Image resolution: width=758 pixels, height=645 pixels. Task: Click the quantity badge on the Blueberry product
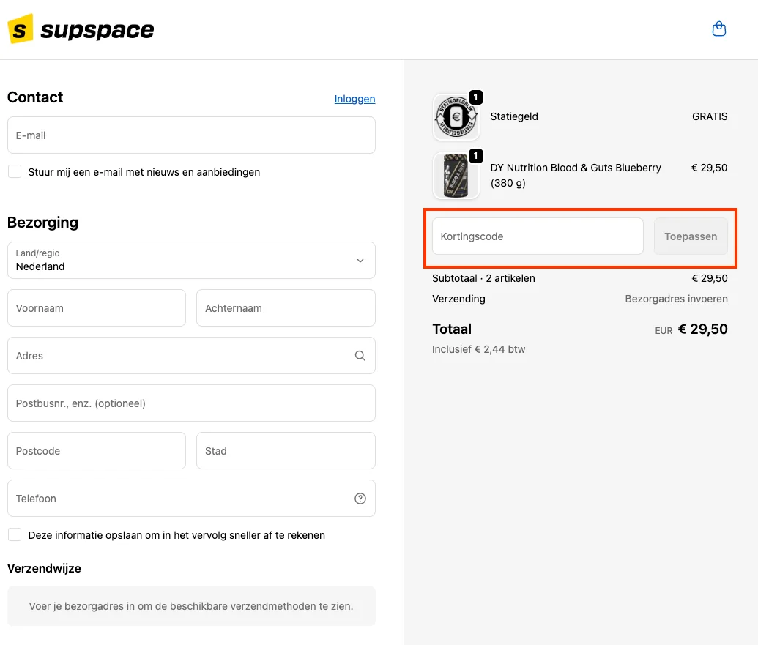[476, 155]
